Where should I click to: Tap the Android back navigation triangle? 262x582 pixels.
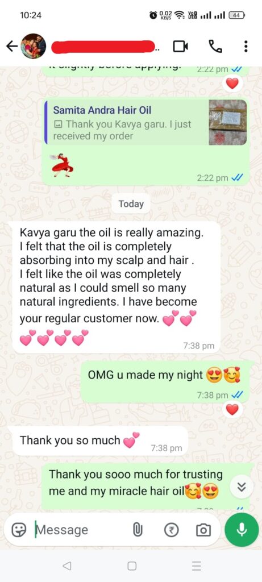point(67,566)
